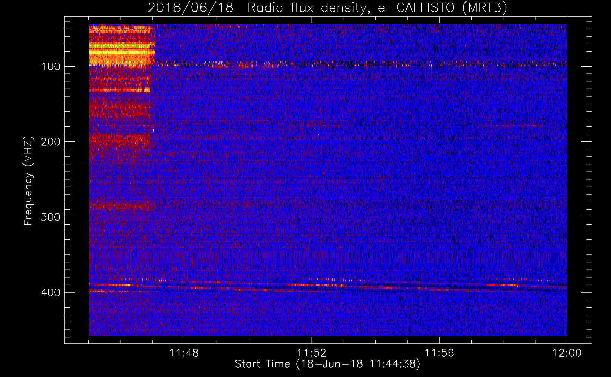Image resolution: width=611 pixels, height=377 pixels.
Task: Select the '300' frequency axis label
Action: click(51, 218)
